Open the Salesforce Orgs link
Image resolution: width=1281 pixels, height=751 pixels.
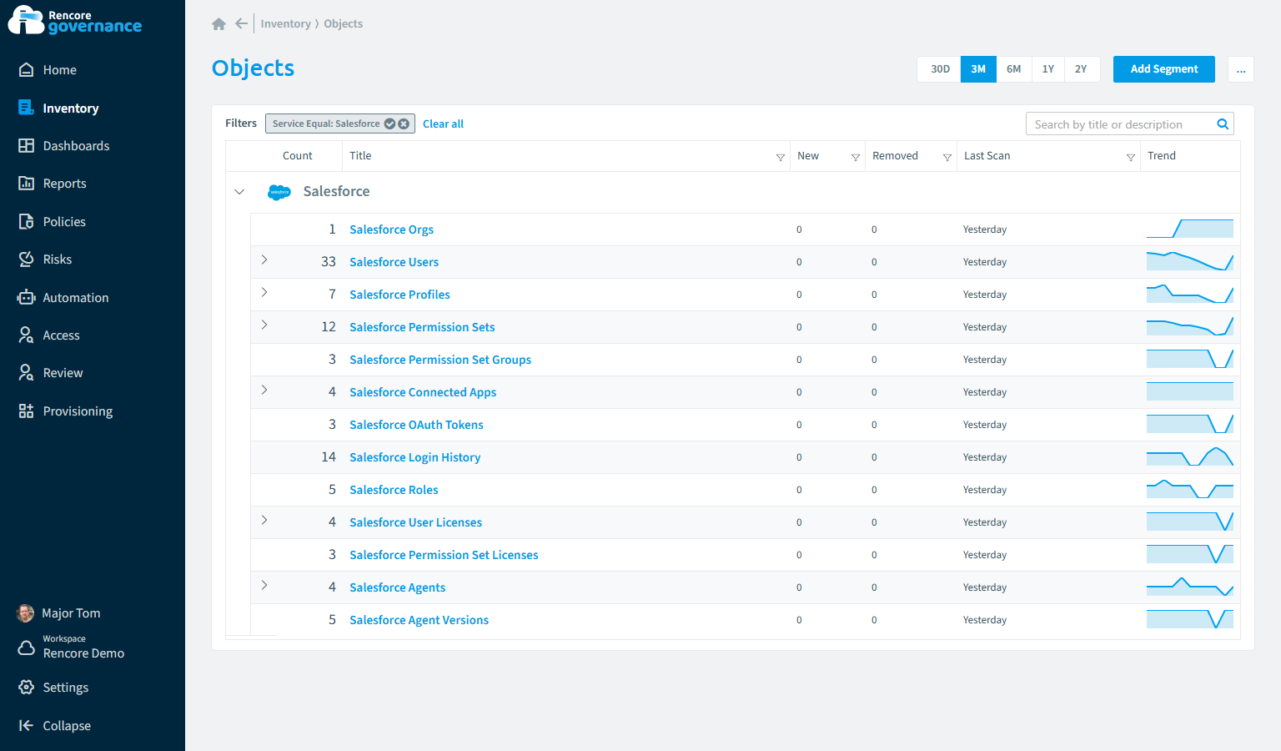(x=391, y=229)
